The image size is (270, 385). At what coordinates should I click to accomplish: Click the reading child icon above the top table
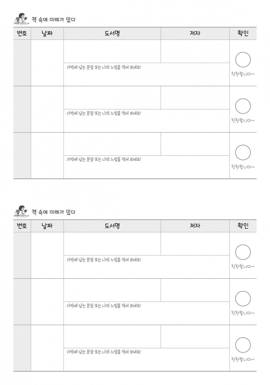21,19
